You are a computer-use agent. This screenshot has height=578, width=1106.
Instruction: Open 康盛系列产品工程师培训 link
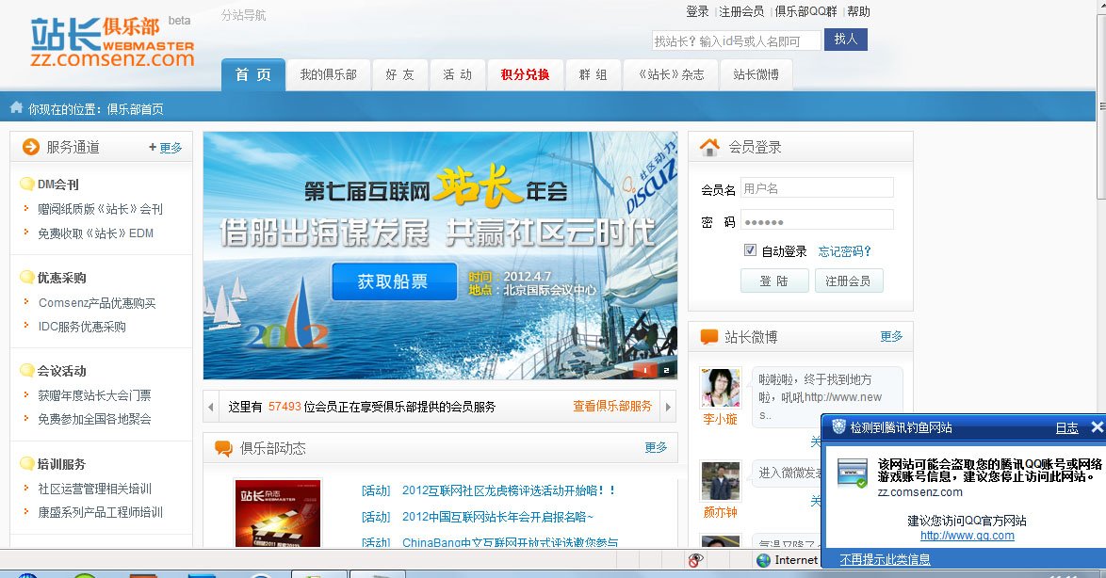(100, 512)
